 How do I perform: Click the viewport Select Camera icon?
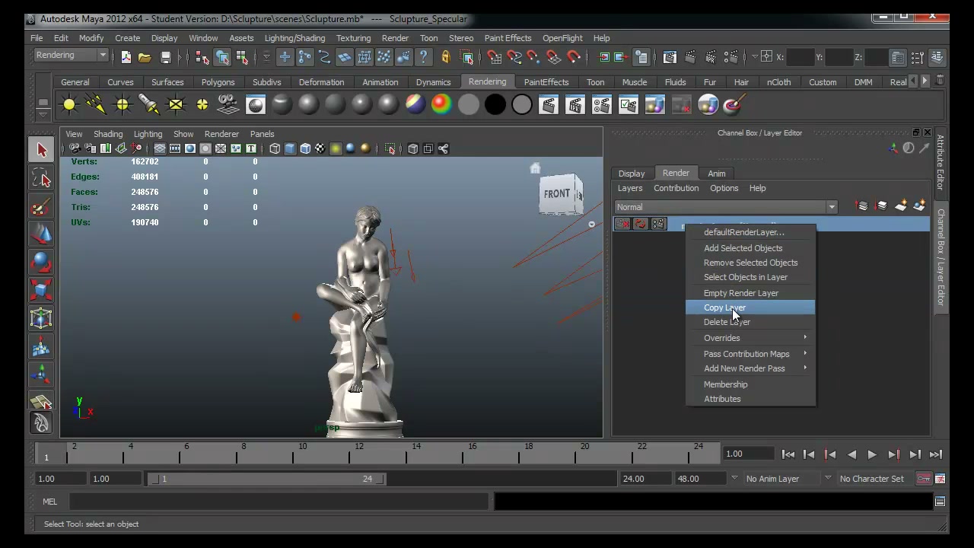(x=75, y=149)
